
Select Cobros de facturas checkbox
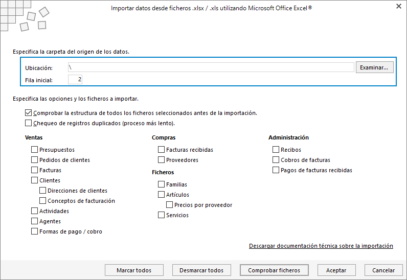click(x=276, y=159)
